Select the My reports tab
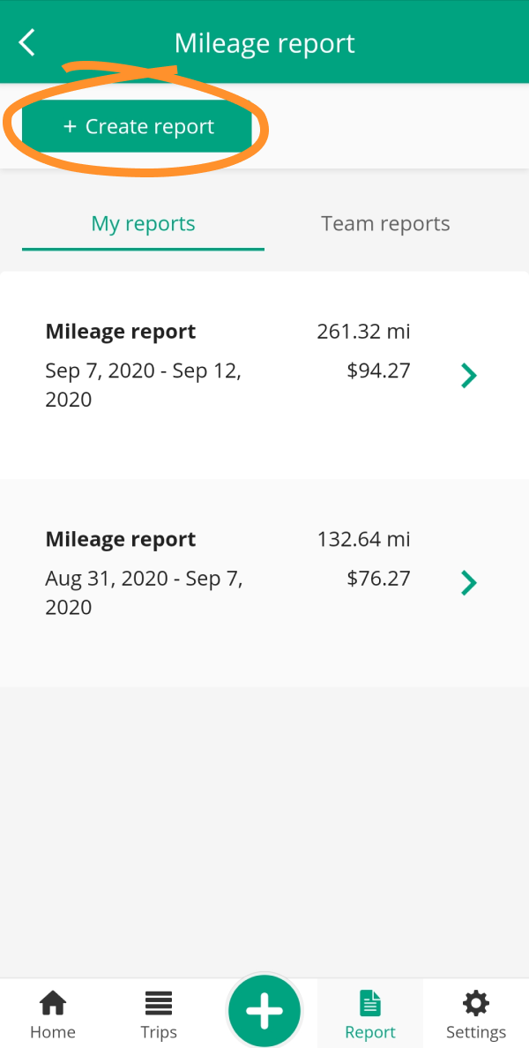The image size is (529, 1048). 143,223
